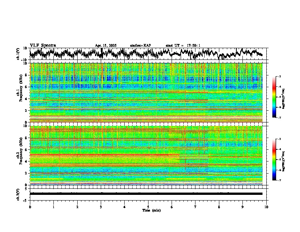Click the "-10" tick of the ch.1(V) axis
This screenshot has height=232, width=300.
(25, 60)
